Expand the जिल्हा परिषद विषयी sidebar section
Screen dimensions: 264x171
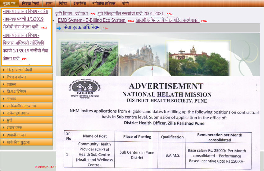(x=26, y=70)
